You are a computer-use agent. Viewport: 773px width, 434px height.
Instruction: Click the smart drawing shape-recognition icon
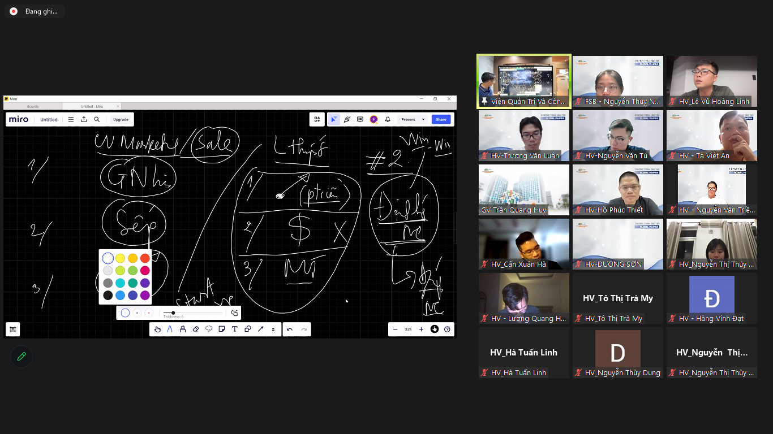[x=234, y=313]
